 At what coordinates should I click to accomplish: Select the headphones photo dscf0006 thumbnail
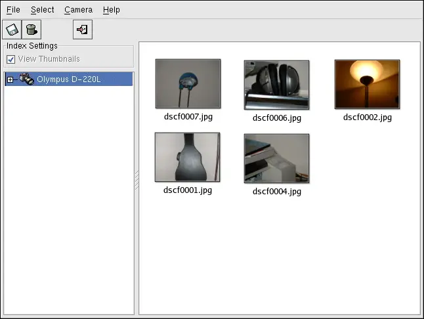[x=276, y=85]
